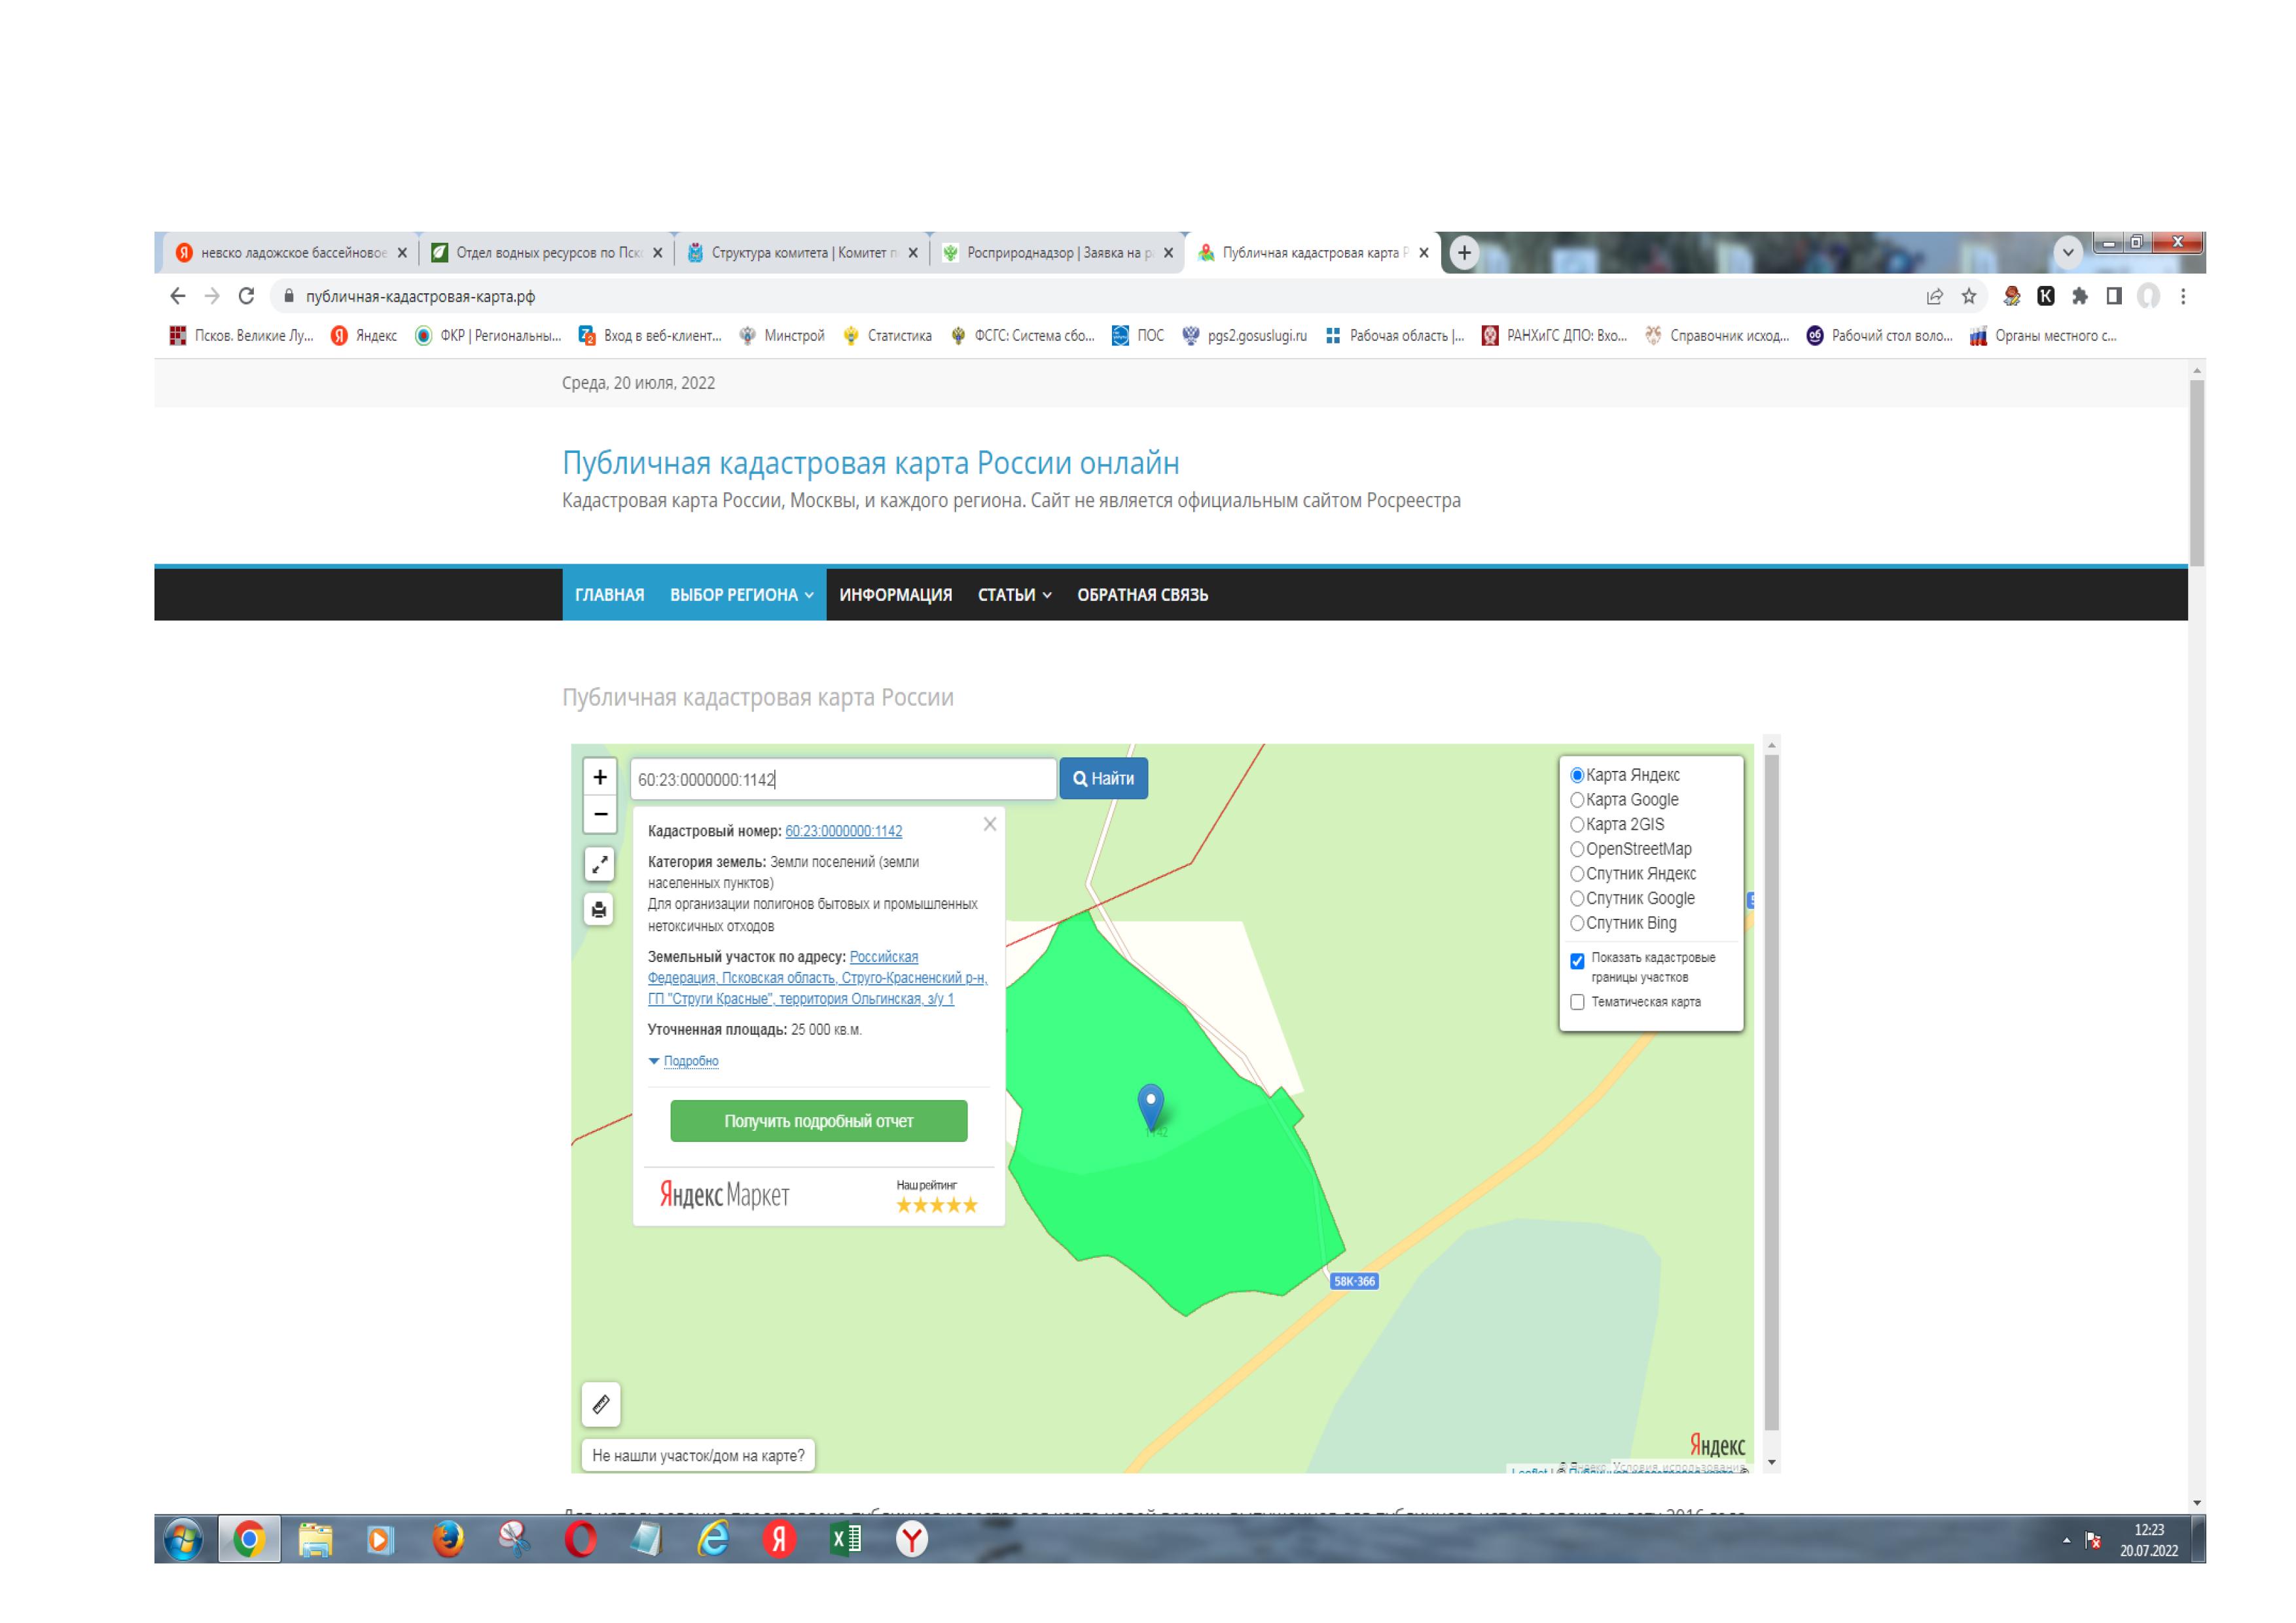The image size is (2296, 1623).
Task: Select Спутник Bing radio option
Action: click(1577, 924)
